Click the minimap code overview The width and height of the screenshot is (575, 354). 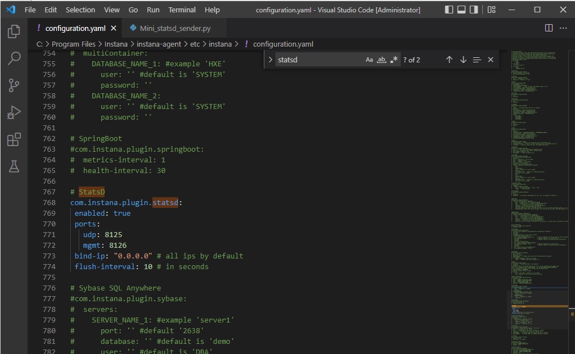click(x=538, y=202)
